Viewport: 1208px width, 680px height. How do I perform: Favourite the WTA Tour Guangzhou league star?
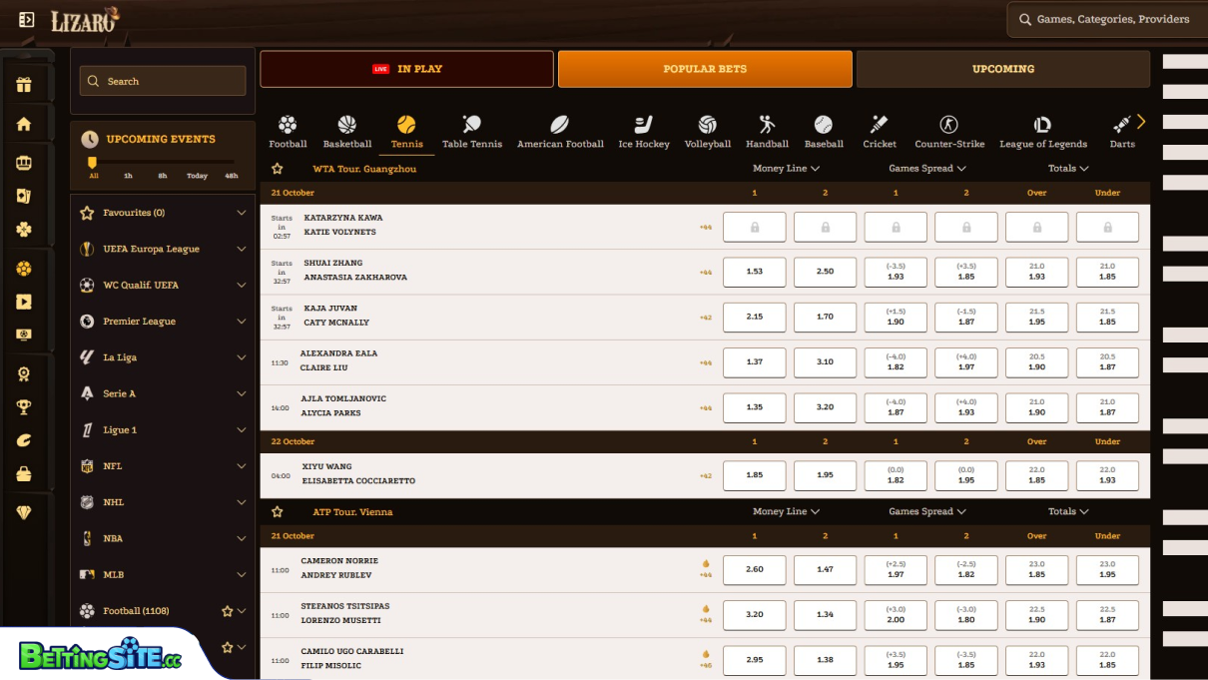(x=277, y=169)
